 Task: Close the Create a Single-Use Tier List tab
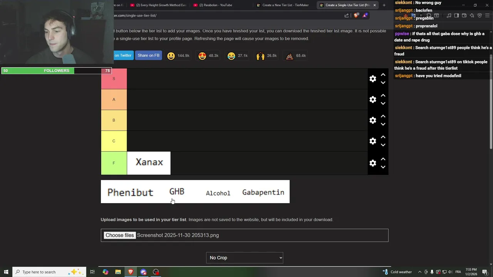tap(374, 5)
